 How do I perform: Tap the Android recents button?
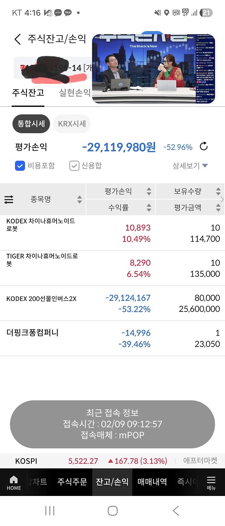49,511
